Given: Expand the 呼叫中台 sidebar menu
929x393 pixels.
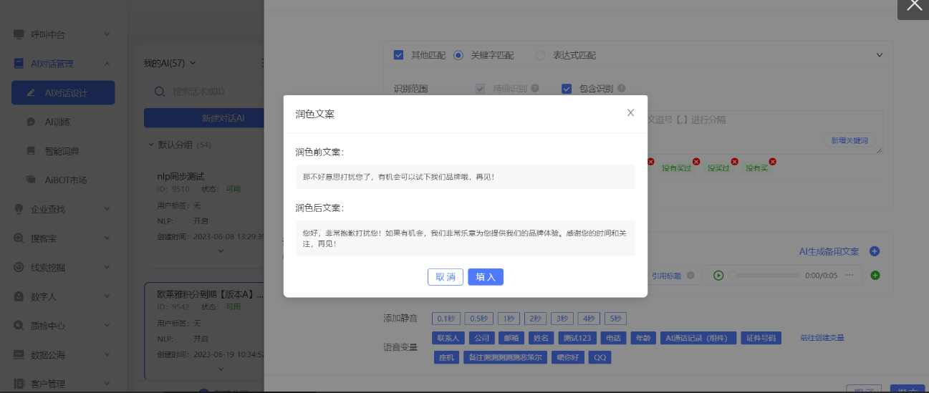Looking at the screenshot, I should pyautogui.click(x=107, y=34).
